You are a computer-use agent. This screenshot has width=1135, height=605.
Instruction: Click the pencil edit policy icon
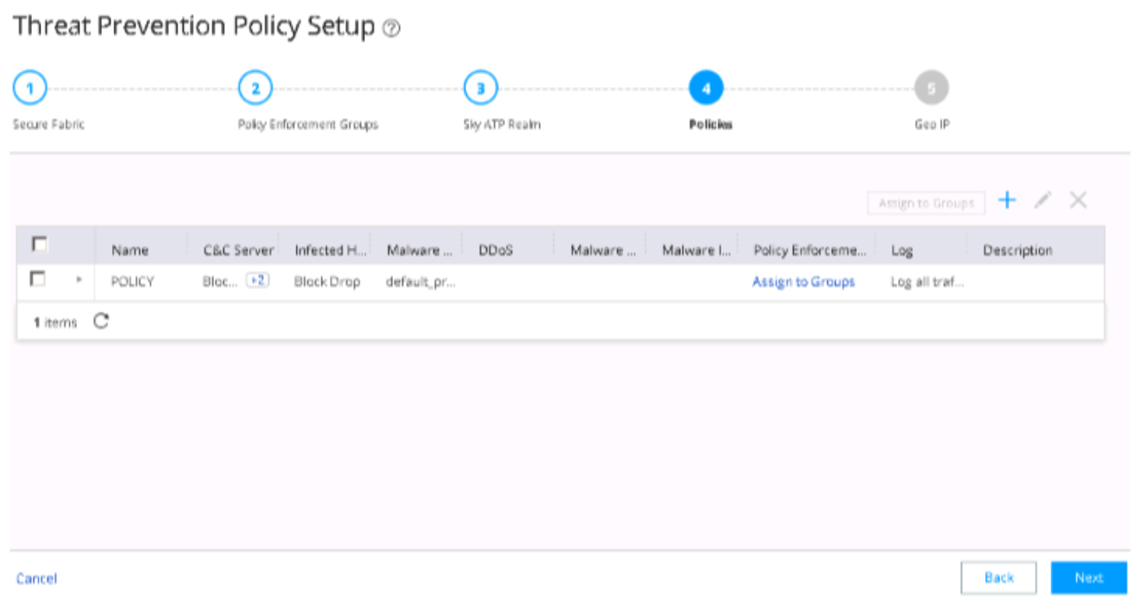click(1043, 200)
